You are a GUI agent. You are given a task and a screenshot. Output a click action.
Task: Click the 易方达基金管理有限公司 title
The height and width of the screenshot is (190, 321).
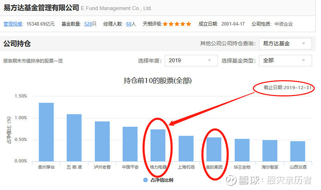click(41, 8)
